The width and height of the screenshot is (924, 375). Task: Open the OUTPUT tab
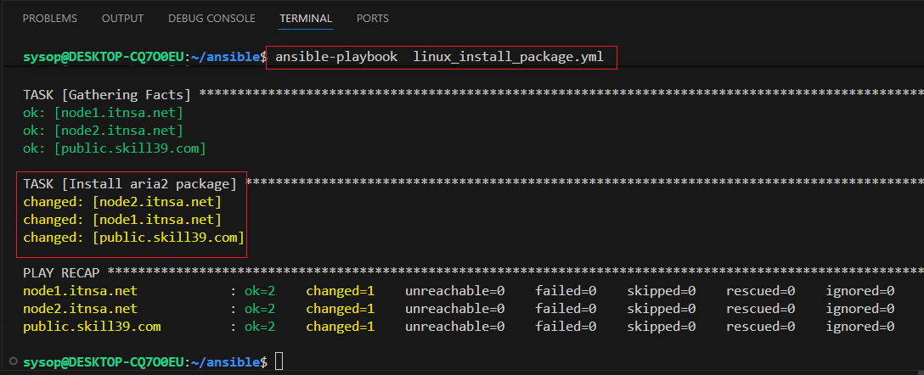click(x=122, y=18)
